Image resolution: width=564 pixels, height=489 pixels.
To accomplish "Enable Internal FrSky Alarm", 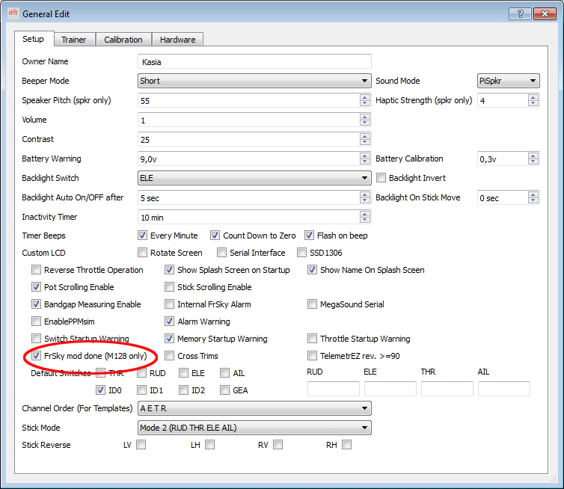I will (x=169, y=304).
